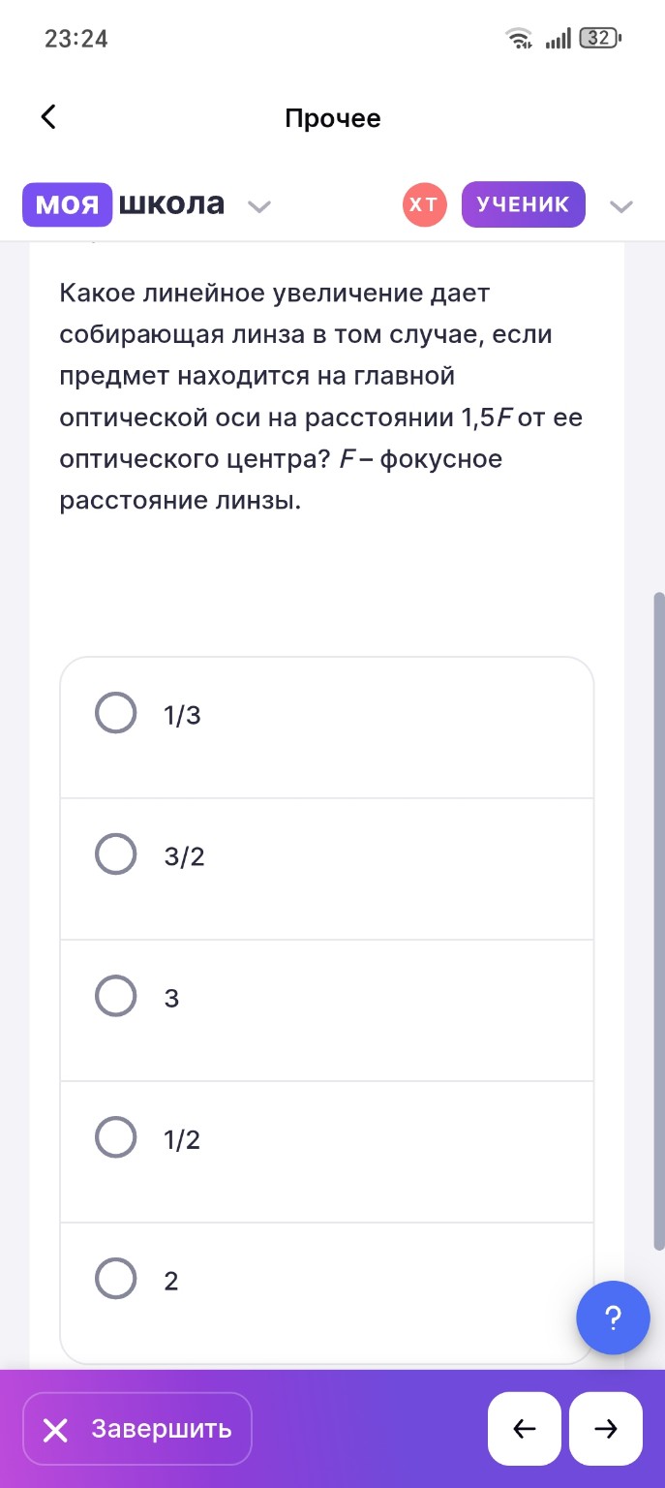Tap the УЧЕНИК button
The width and height of the screenshot is (665, 1488).
click(523, 203)
